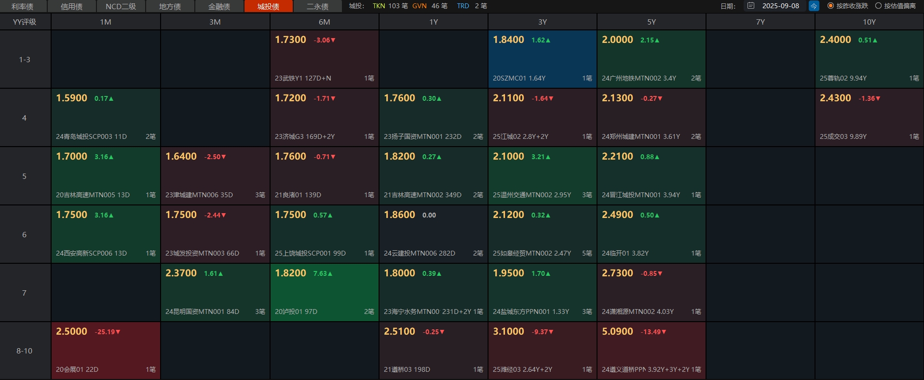Click the 25如皋经贸MTN002 2.47Y cell
The height and width of the screenshot is (380, 924).
(542, 234)
